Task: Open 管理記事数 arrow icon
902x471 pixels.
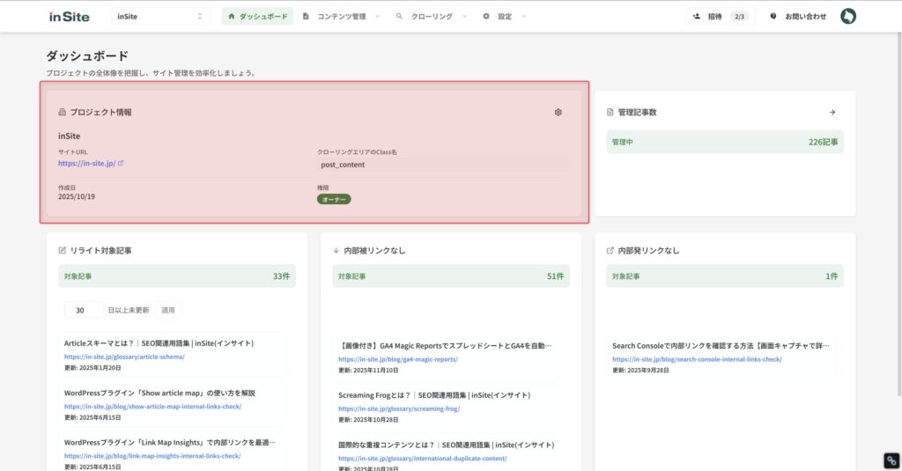Action: click(x=832, y=112)
